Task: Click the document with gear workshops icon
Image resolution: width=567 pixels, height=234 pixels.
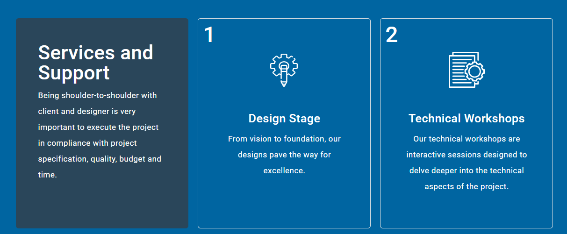Action: tap(466, 70)
